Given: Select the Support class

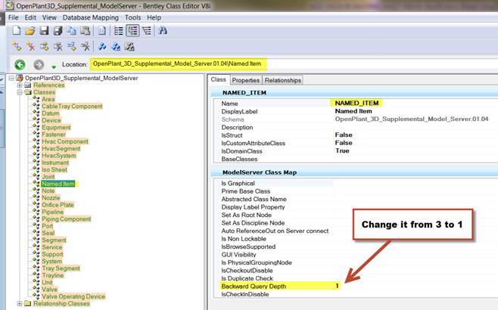Looking at the screenshot, I should tap(52, 254).
